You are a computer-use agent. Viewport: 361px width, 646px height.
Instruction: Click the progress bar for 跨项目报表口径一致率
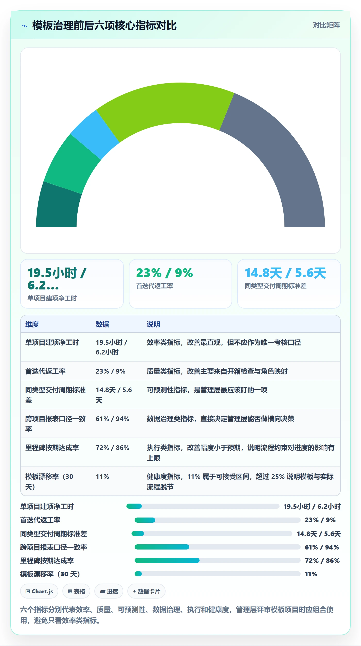pyautogui.click(x=218, y=547)
